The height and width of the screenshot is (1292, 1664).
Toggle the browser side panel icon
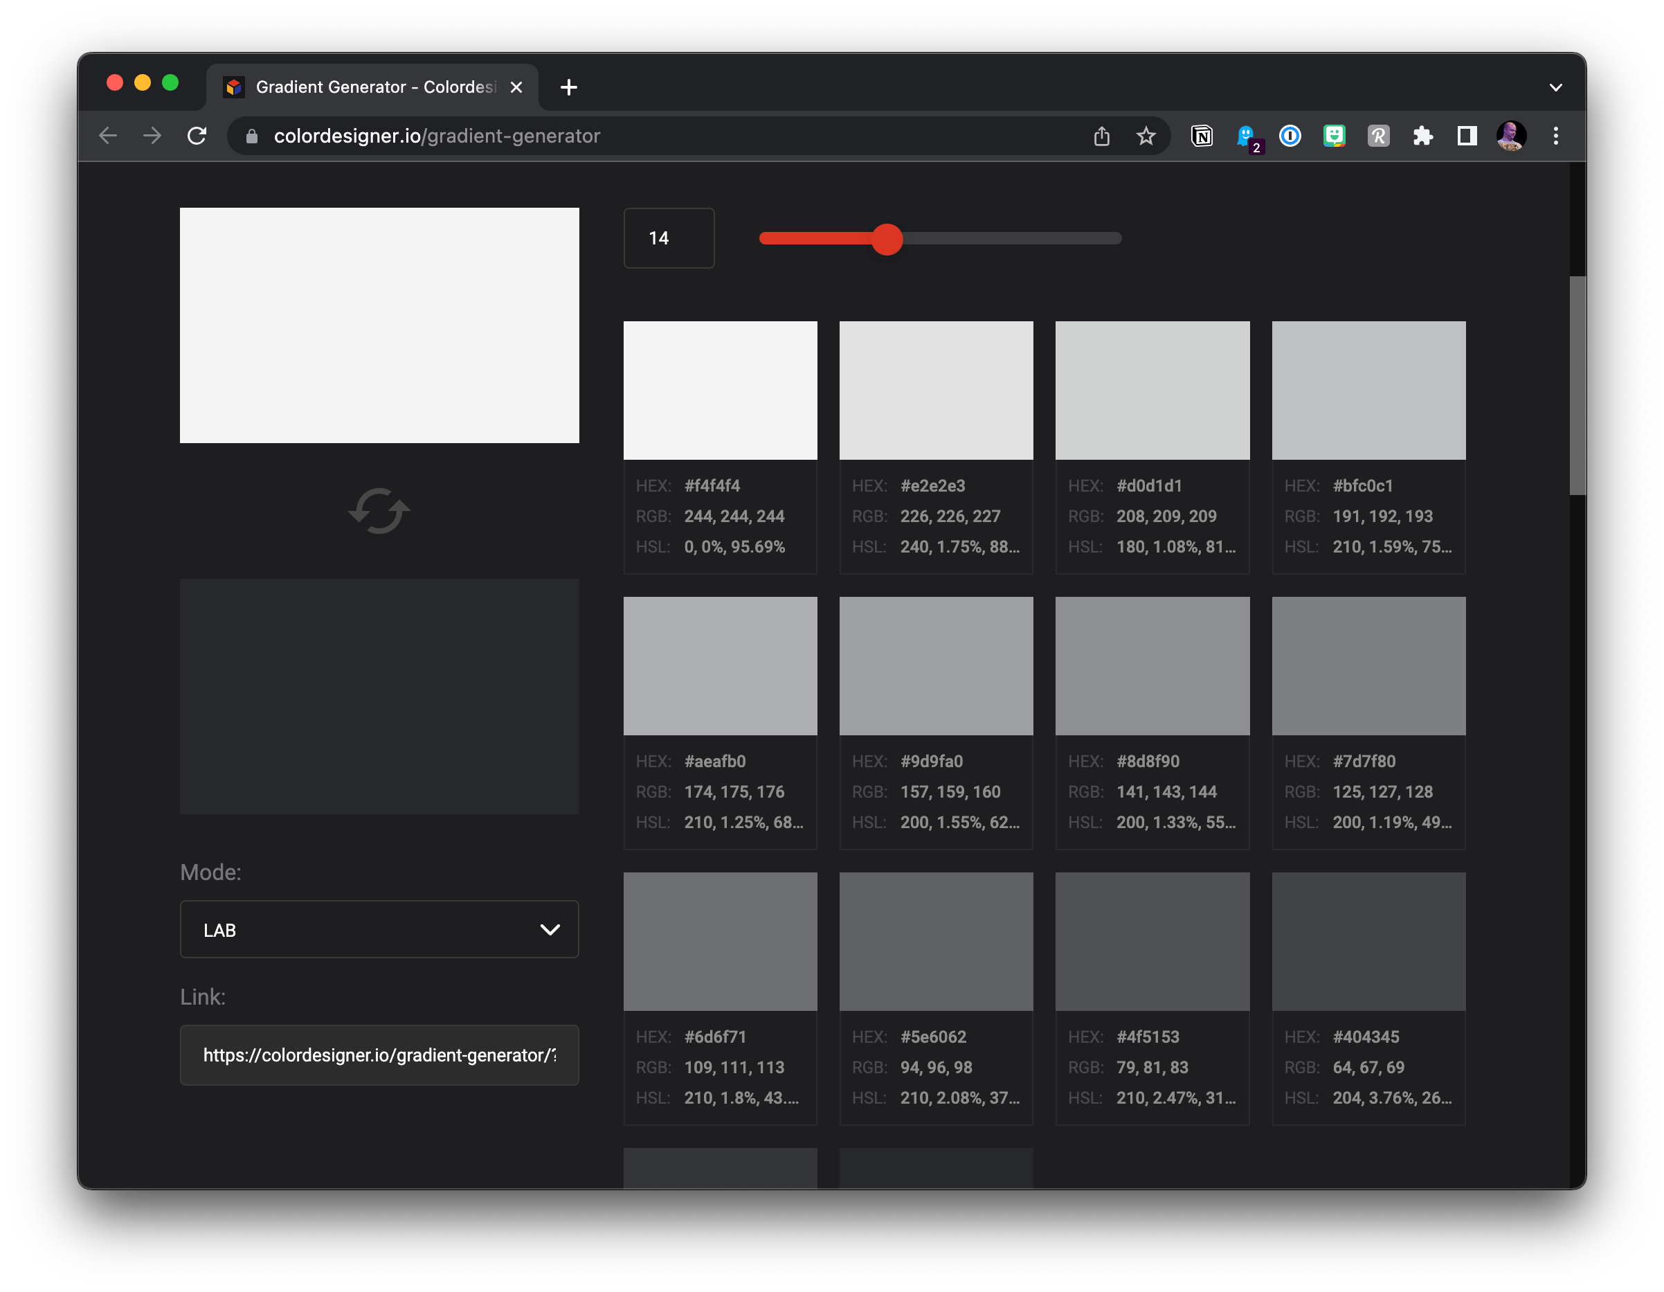point(1467,136)
